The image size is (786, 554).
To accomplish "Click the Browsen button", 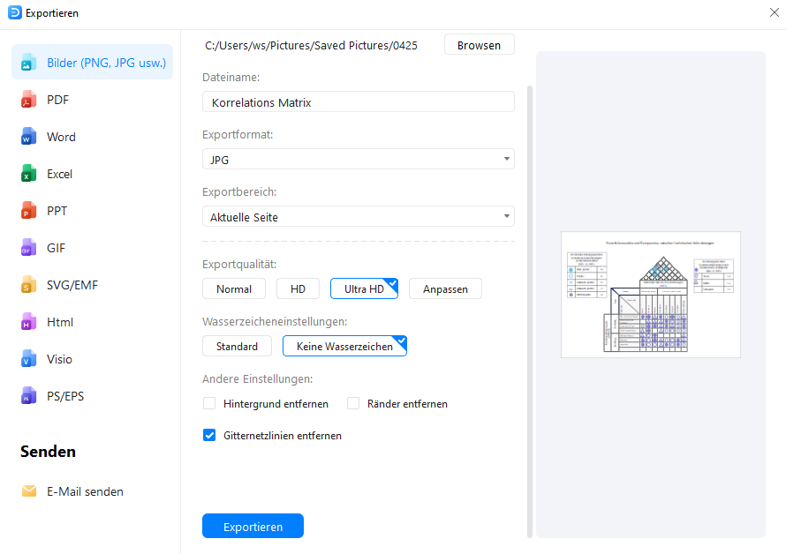I will coord(480,45).
